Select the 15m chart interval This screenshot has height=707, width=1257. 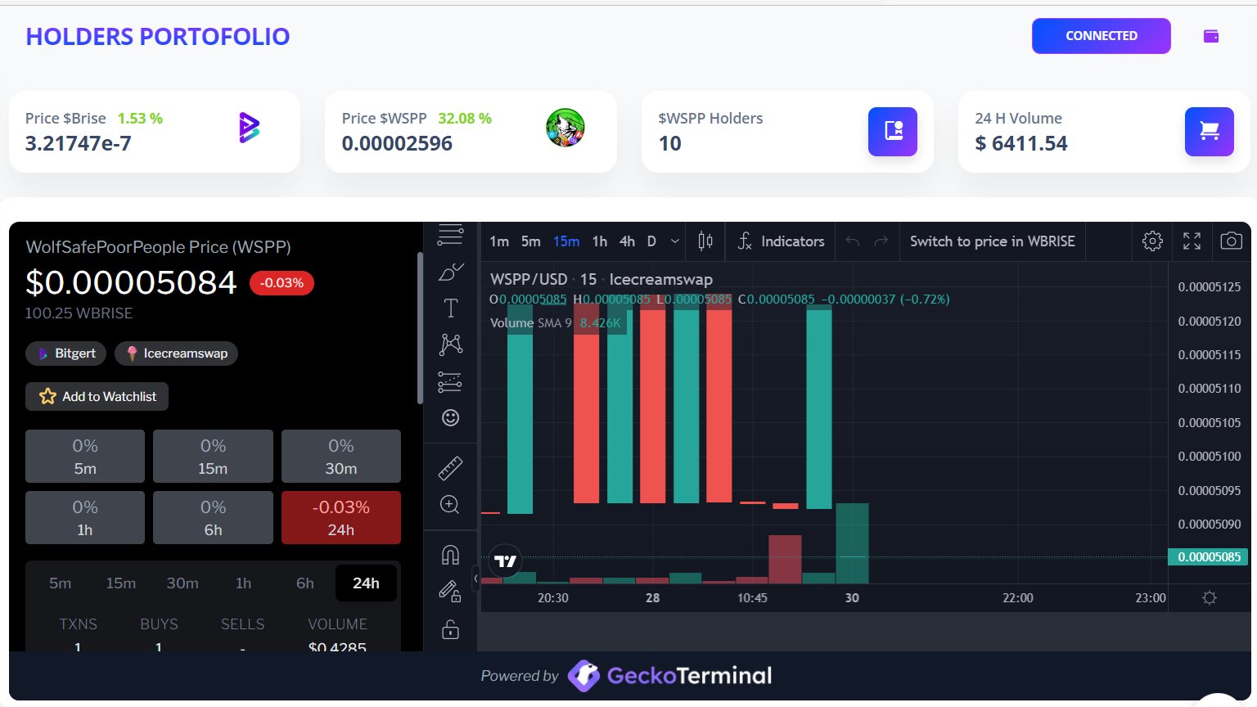pyautogui.click(x=566, y=241)
